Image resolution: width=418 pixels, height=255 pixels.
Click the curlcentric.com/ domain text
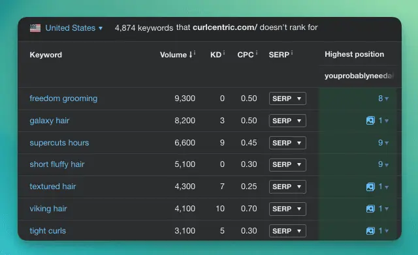[x=225, y=27]
